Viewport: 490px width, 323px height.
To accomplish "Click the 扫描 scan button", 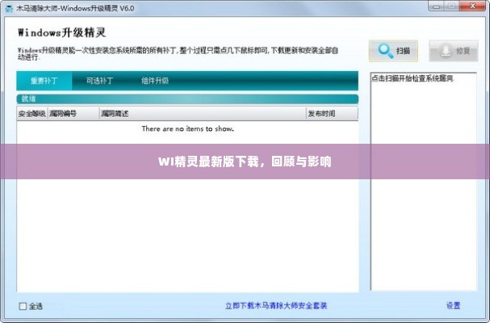I will coord(393,51).
